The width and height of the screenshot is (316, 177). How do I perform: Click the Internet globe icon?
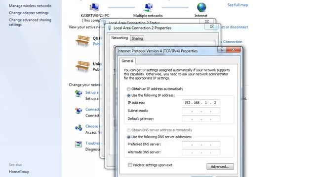201,7
